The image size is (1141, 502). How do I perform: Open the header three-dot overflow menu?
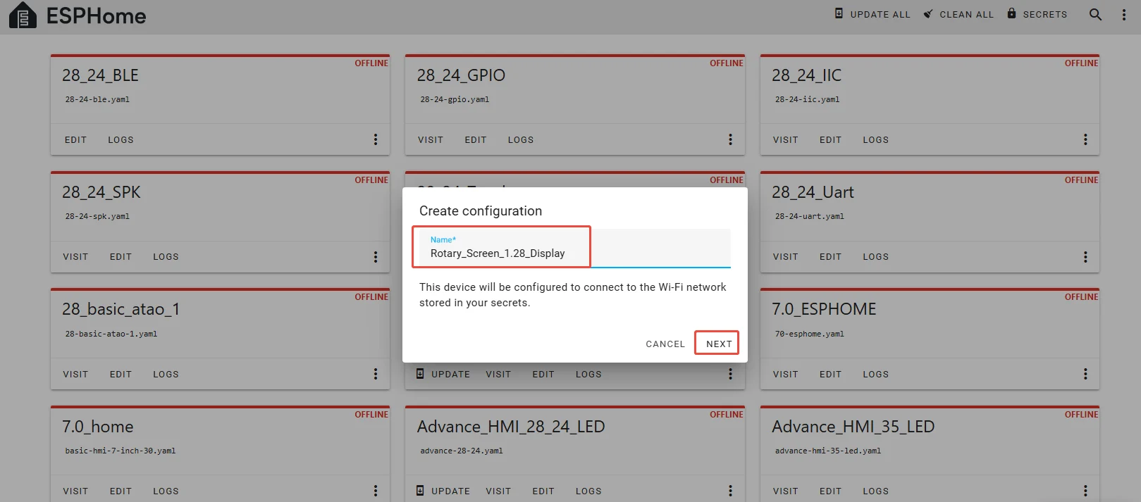tap(1123, 15)
